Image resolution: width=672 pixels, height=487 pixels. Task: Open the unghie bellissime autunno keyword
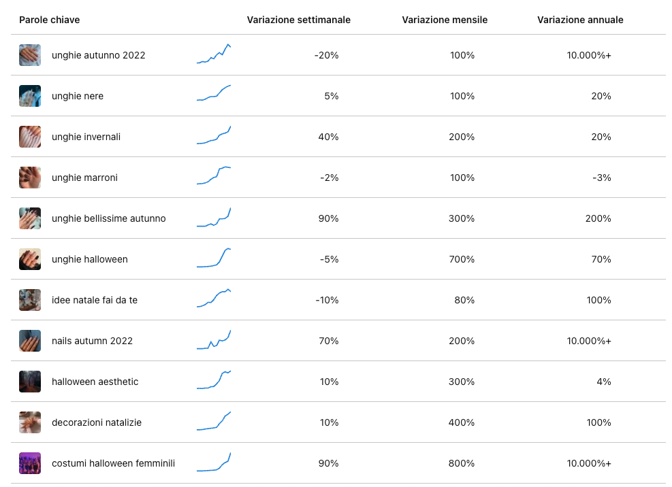point(108,218)
